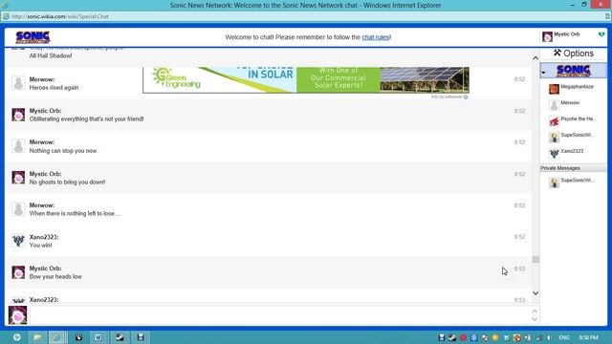Open the chat rules link
The width and height of the screenshot is (612, 344).
tap(376, 37)
